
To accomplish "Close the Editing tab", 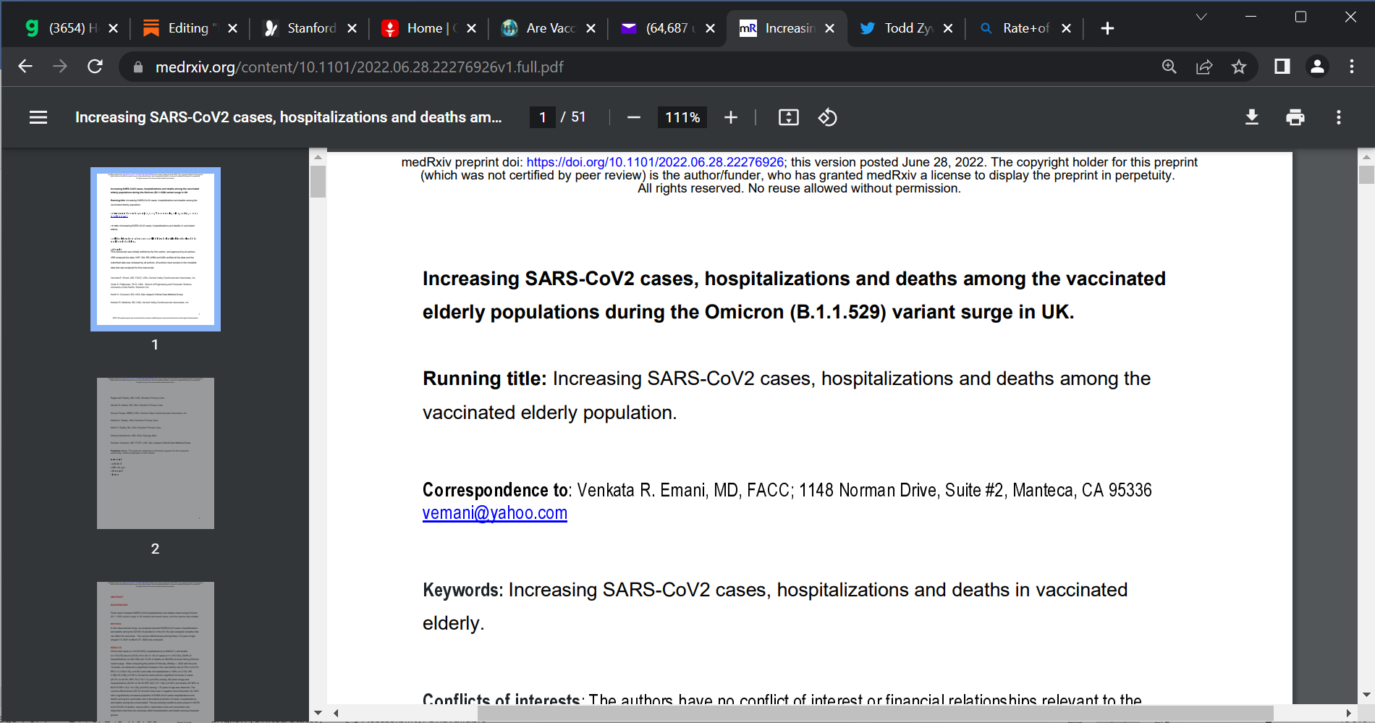I will [232, 28].
